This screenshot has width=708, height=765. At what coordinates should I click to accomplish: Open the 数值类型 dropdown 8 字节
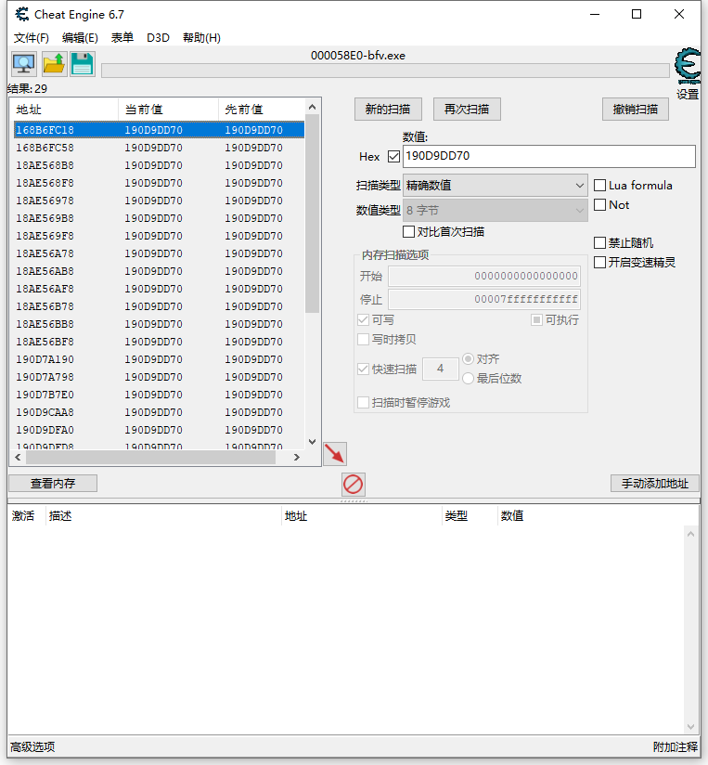(x=495, y=210)
